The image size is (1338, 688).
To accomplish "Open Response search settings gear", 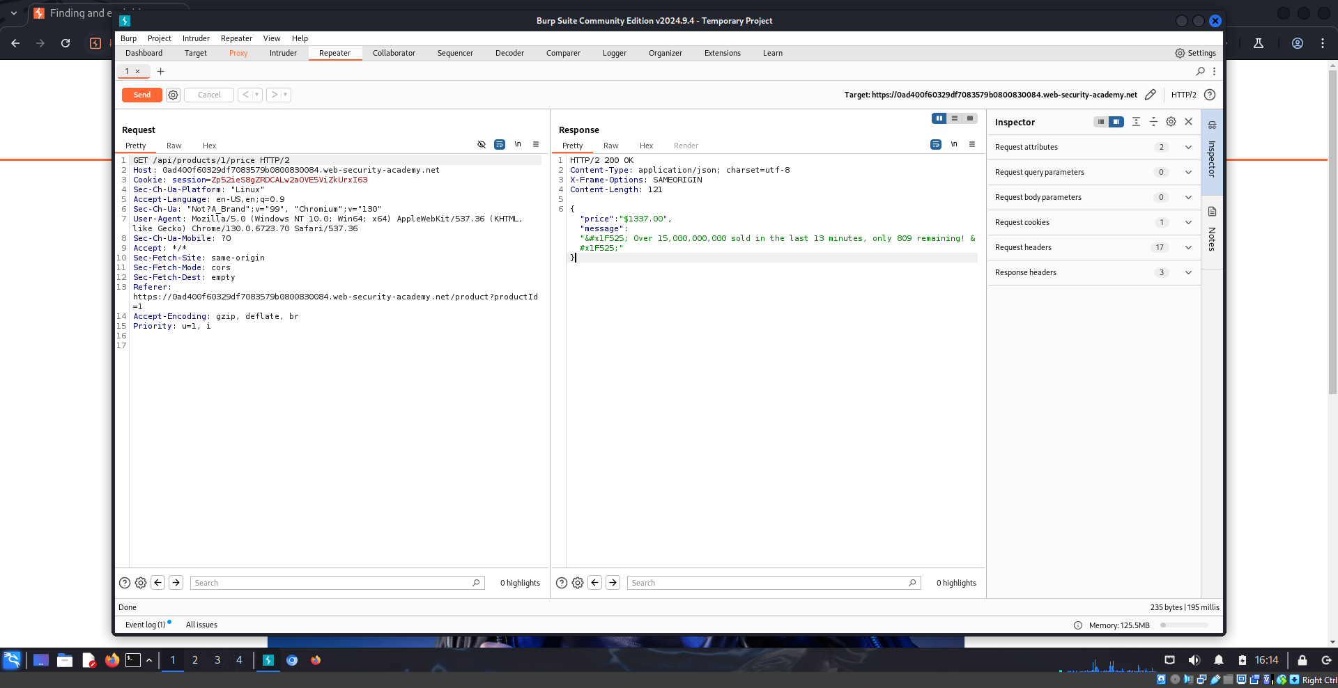I will [x=578, y=583].
